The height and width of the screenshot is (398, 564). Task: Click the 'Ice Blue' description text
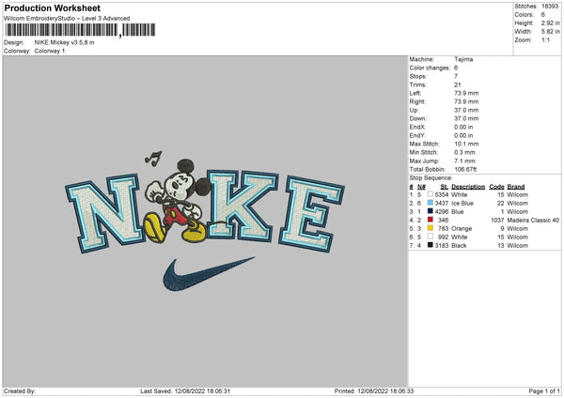462,204
